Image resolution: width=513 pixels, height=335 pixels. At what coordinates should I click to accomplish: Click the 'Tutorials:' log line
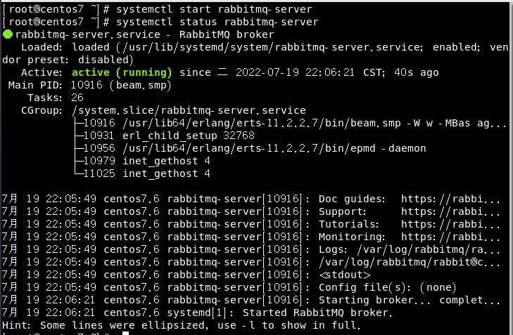point(251,224)
